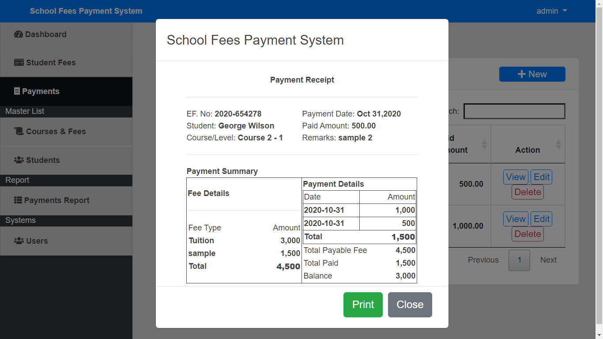Click the plus icon on the New button

[522, 74]
